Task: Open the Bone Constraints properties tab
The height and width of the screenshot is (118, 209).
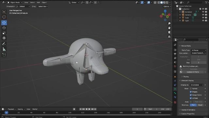Action: click(175, 97)
